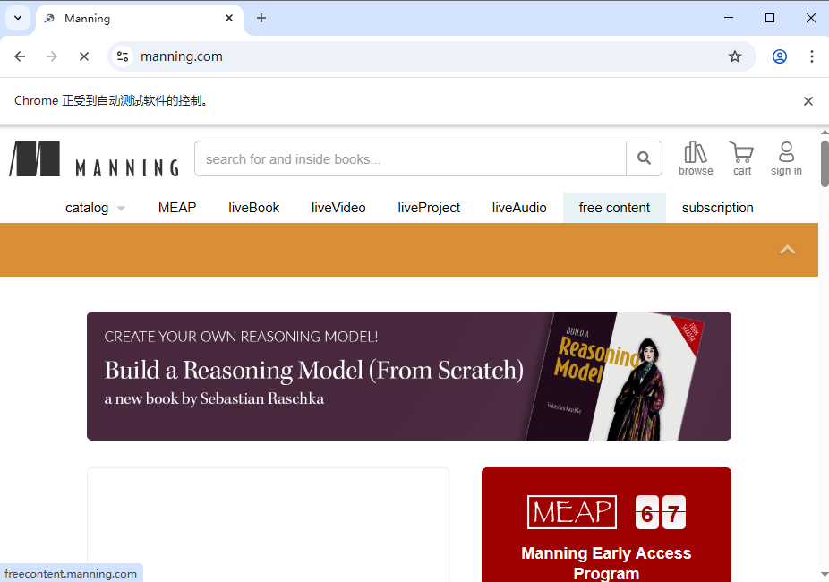Image resolution: width=829 pixels, height=582 pixels.
Task: Go to liveBook section
Action: point(253,208)
